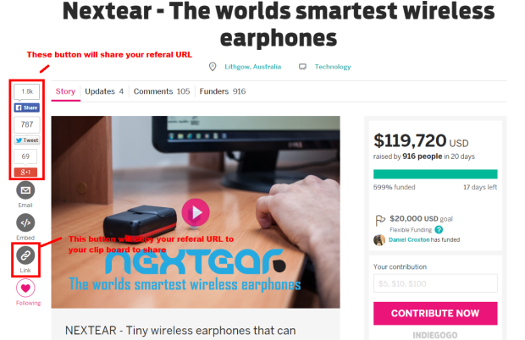Click the Contribute Now button

tap(435, 313)
